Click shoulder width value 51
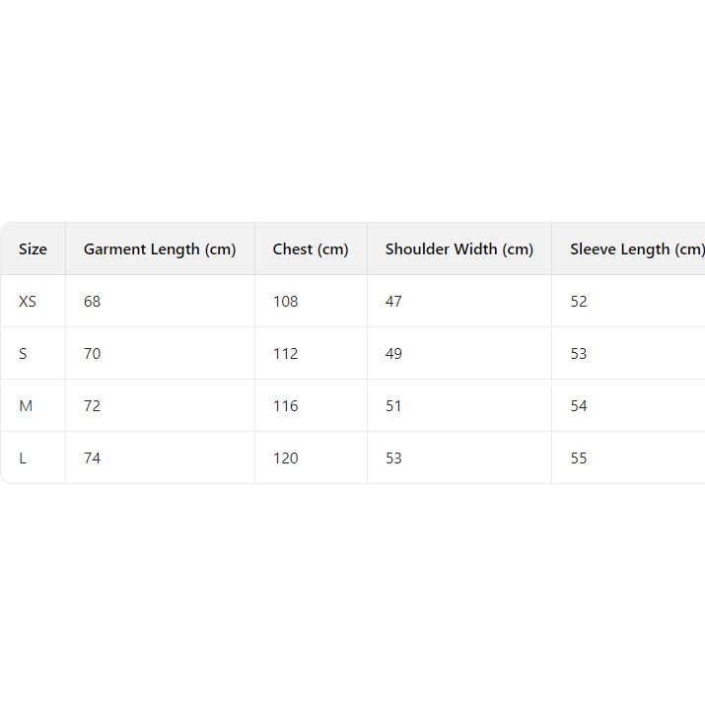The height and width of the screenshot is (705, 705). (x=393, y=406)
